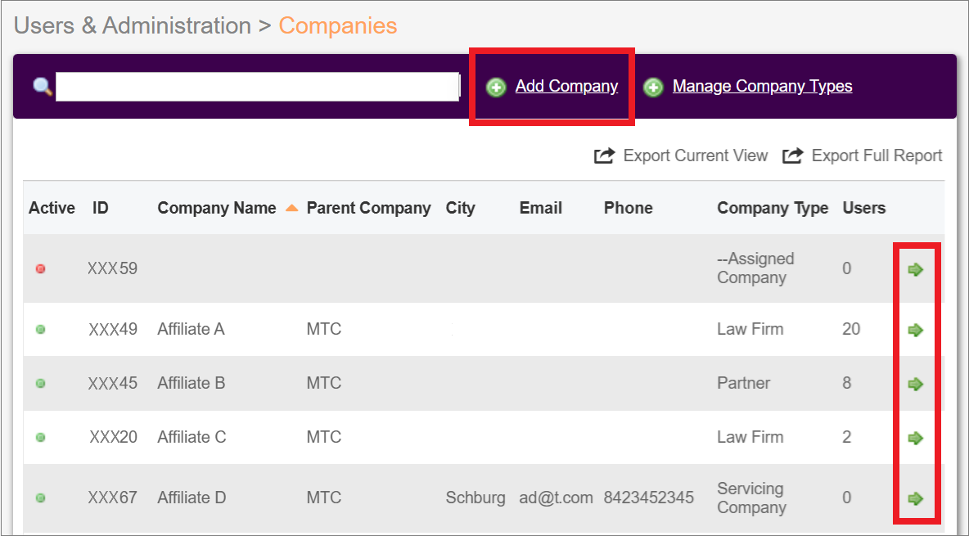
Task: Click company name Affiliate A
Action: [191, 329]
